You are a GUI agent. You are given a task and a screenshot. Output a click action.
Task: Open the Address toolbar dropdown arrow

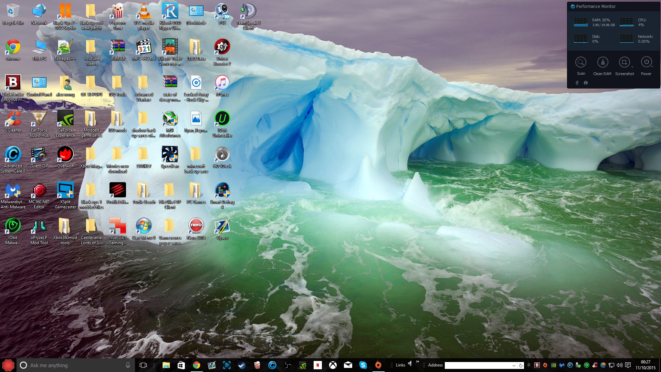pos(514,365)
